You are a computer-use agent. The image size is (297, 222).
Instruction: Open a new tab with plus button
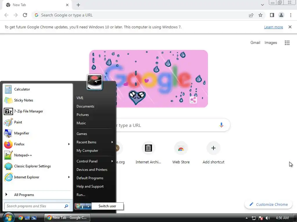point(78,5)
